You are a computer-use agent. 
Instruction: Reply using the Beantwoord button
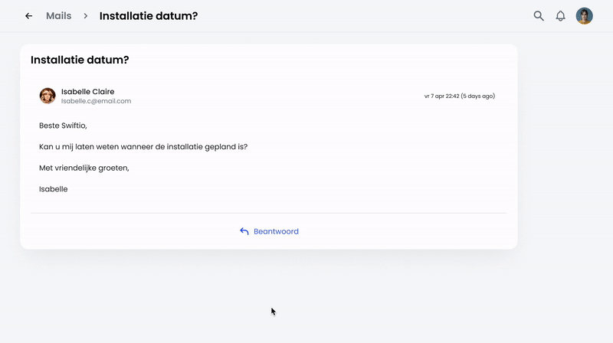[x=269, y=231]
